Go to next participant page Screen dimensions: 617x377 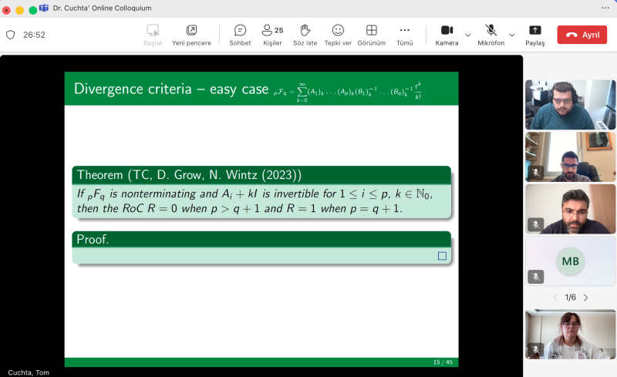pyautogui.click(x=586, y=298)
